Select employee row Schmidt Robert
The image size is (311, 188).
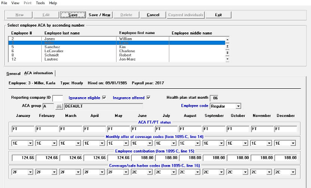coord(117,55)
